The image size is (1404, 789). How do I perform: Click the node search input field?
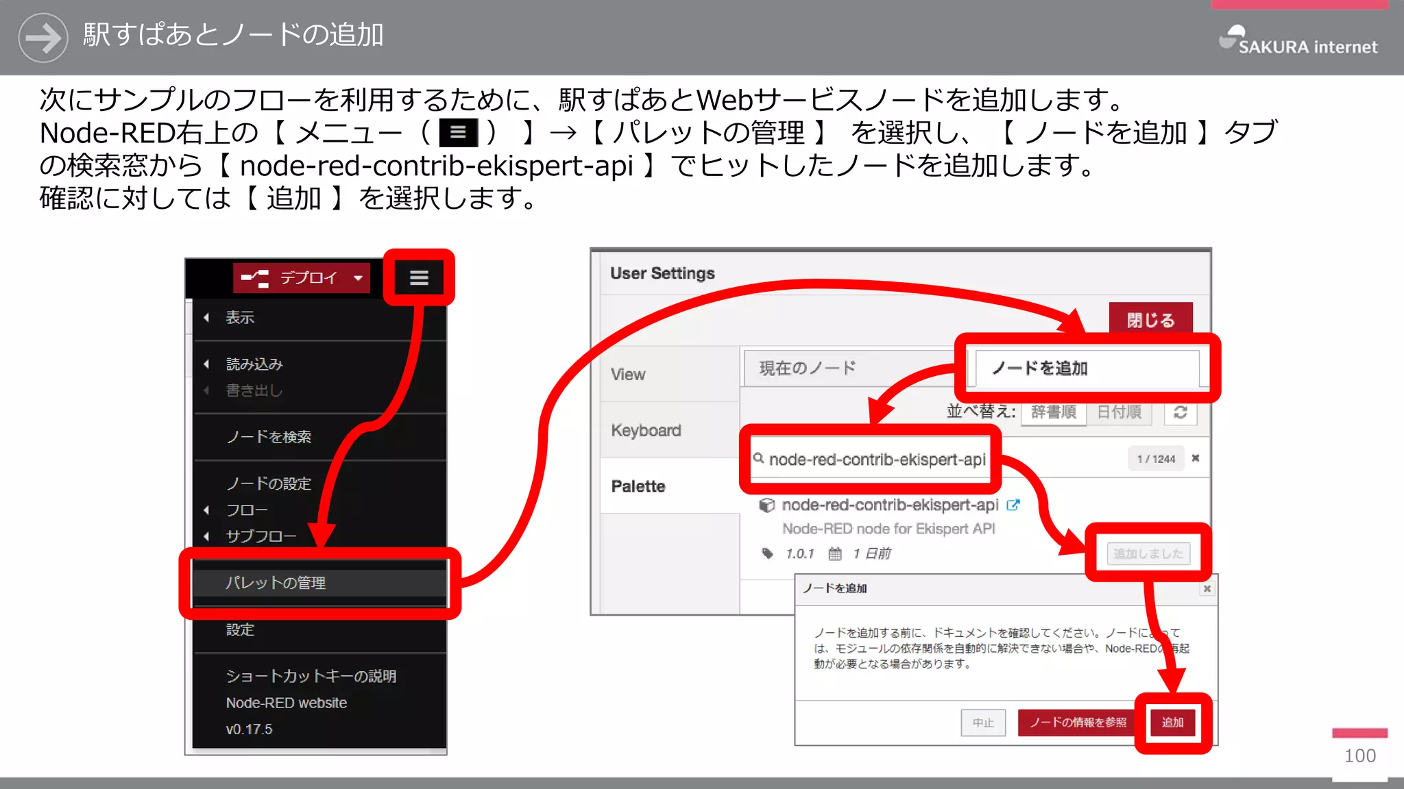pos(877,460)
